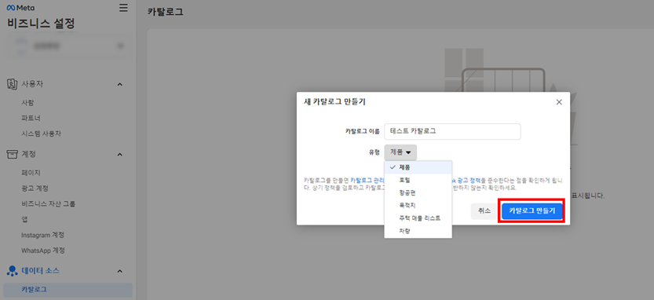
Task: Toggle the 유형 dropdown showing 제품
Action: click(400, 152)
